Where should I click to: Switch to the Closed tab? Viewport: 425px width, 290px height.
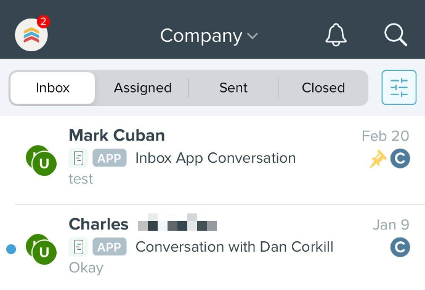coord(323,88)
